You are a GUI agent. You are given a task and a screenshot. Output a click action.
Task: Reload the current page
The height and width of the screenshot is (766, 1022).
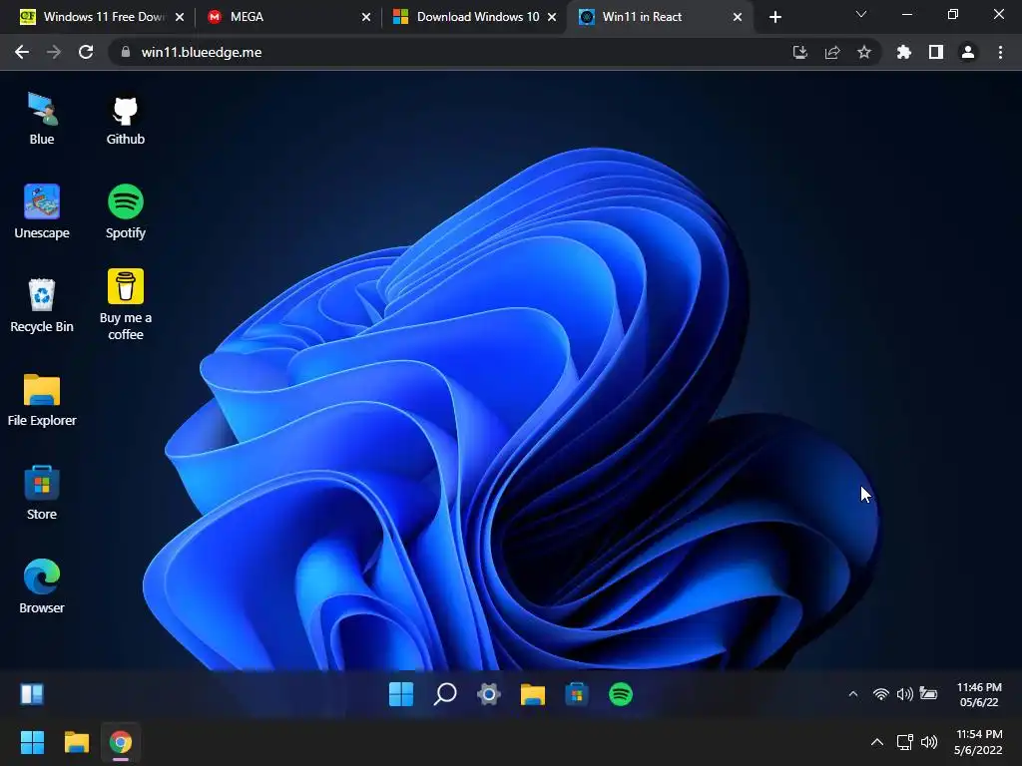[x=86, y=52]
